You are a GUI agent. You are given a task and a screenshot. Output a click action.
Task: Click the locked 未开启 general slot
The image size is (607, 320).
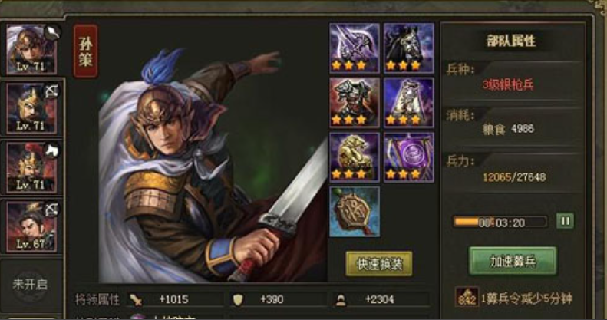pos(30,285)
